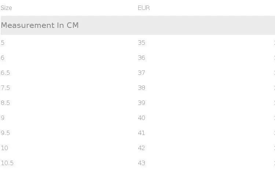Click the size 9.5 cell

[5, 133]
